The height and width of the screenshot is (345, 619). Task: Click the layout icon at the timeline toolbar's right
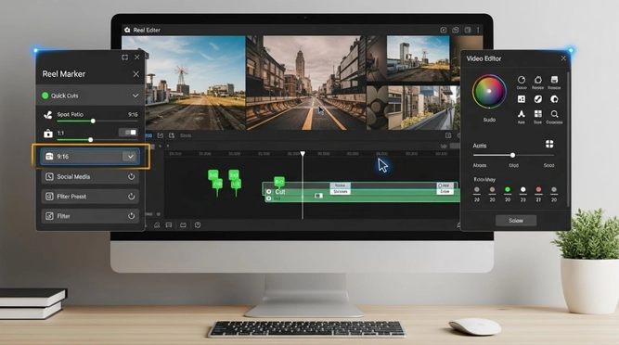(448, 135)
